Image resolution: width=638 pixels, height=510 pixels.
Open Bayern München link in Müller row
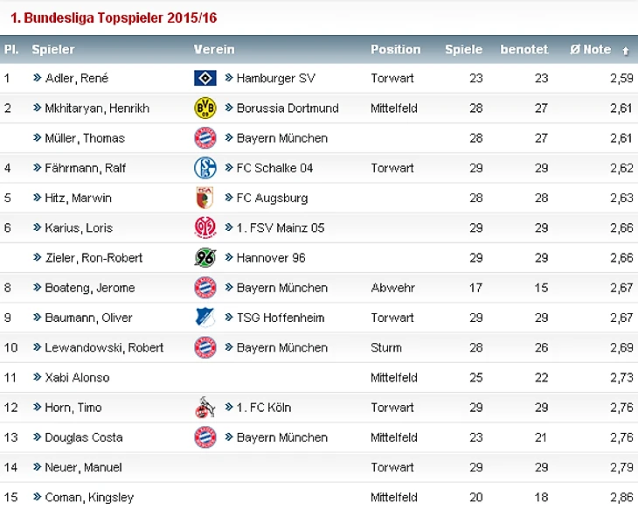click(x=281, y=138)
